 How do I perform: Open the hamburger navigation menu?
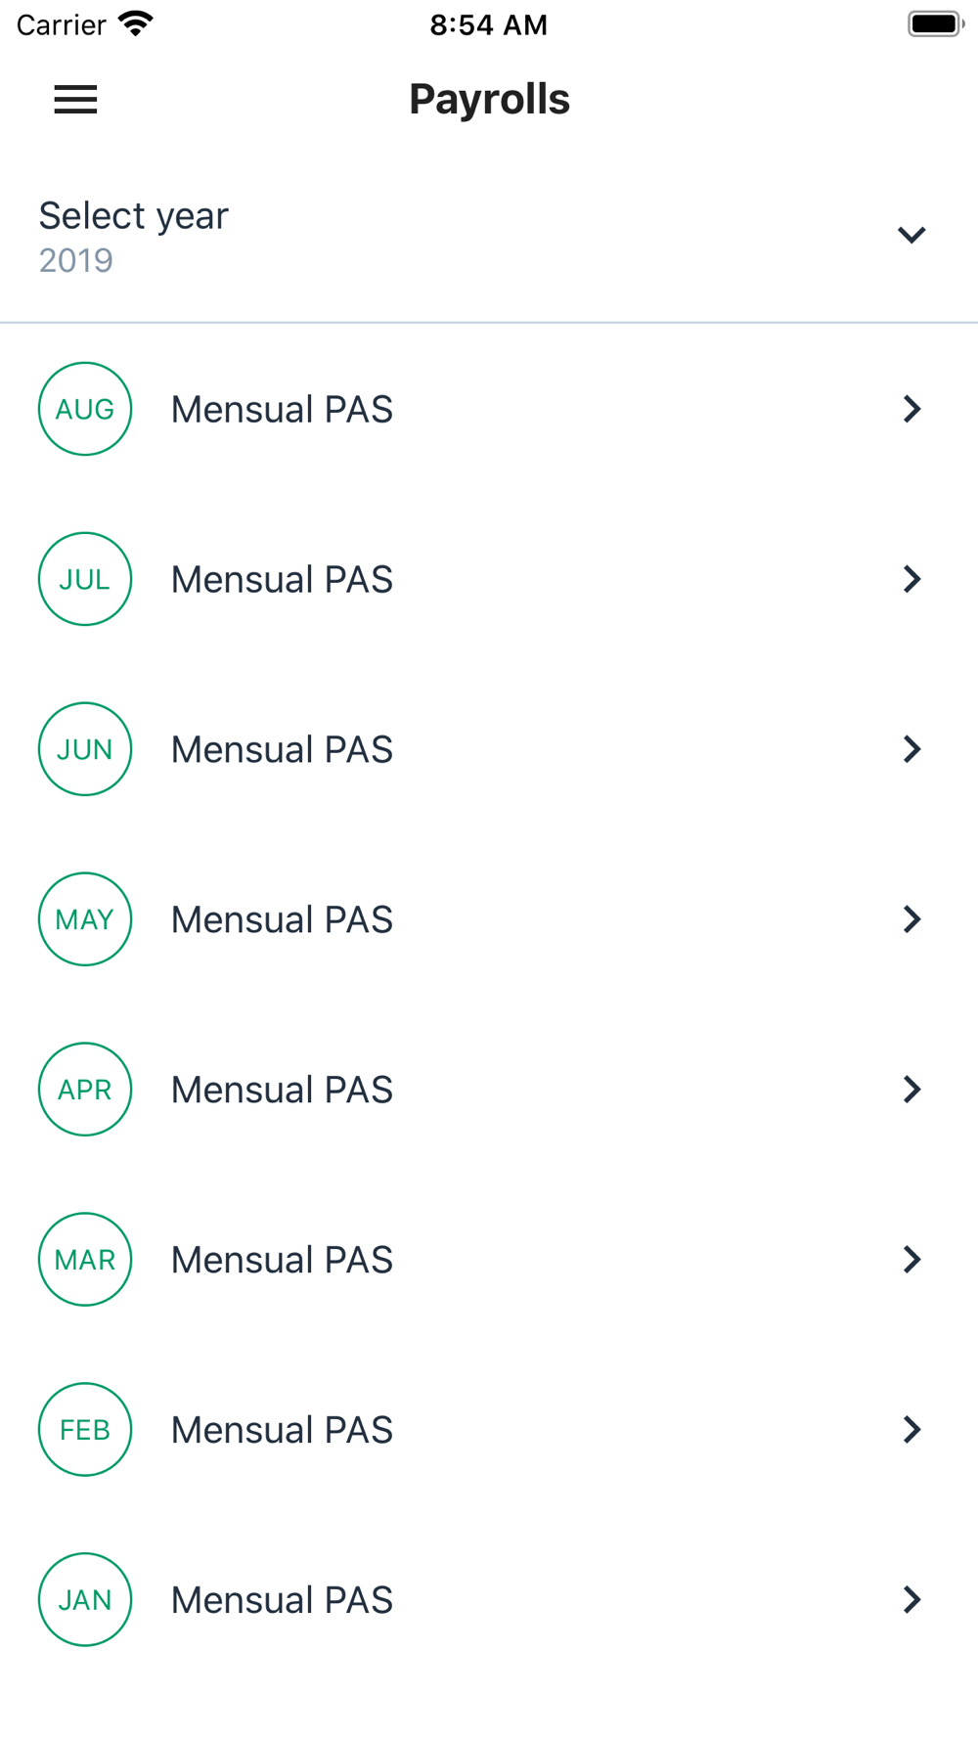click(x=75, y=99)
